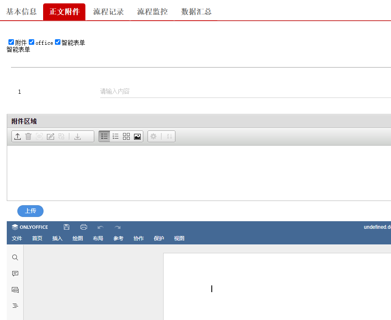Image resolution: width=391 pixels, height=320 pixels.
Task: Click the download arrow icon in attachment toolbar
Action: click(x=77, y=136)
